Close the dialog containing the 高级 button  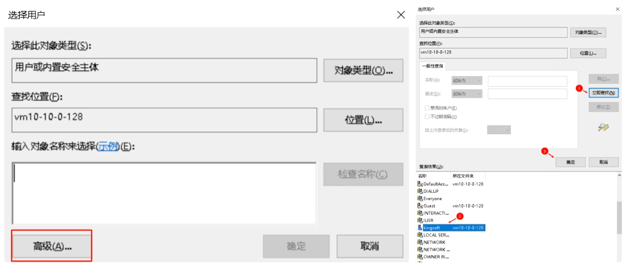[401, 15]
